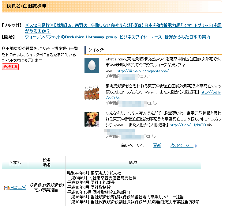The width and height of the screenshot is (225, 210).
Task: Click the 役員名:臼田誠次郎 header
Action: (27, 6)
